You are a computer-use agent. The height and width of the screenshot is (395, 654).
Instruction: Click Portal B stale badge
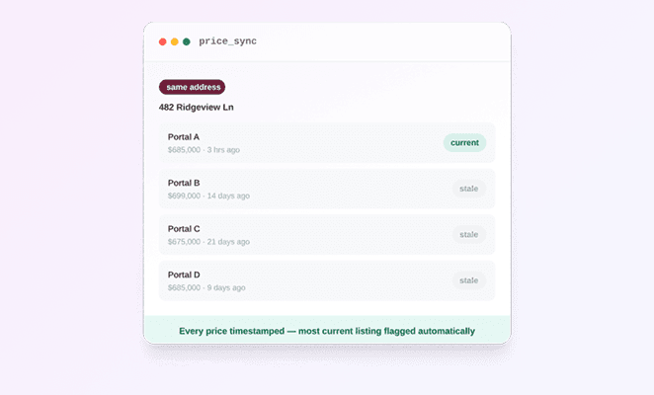click(x=469, y=189)
